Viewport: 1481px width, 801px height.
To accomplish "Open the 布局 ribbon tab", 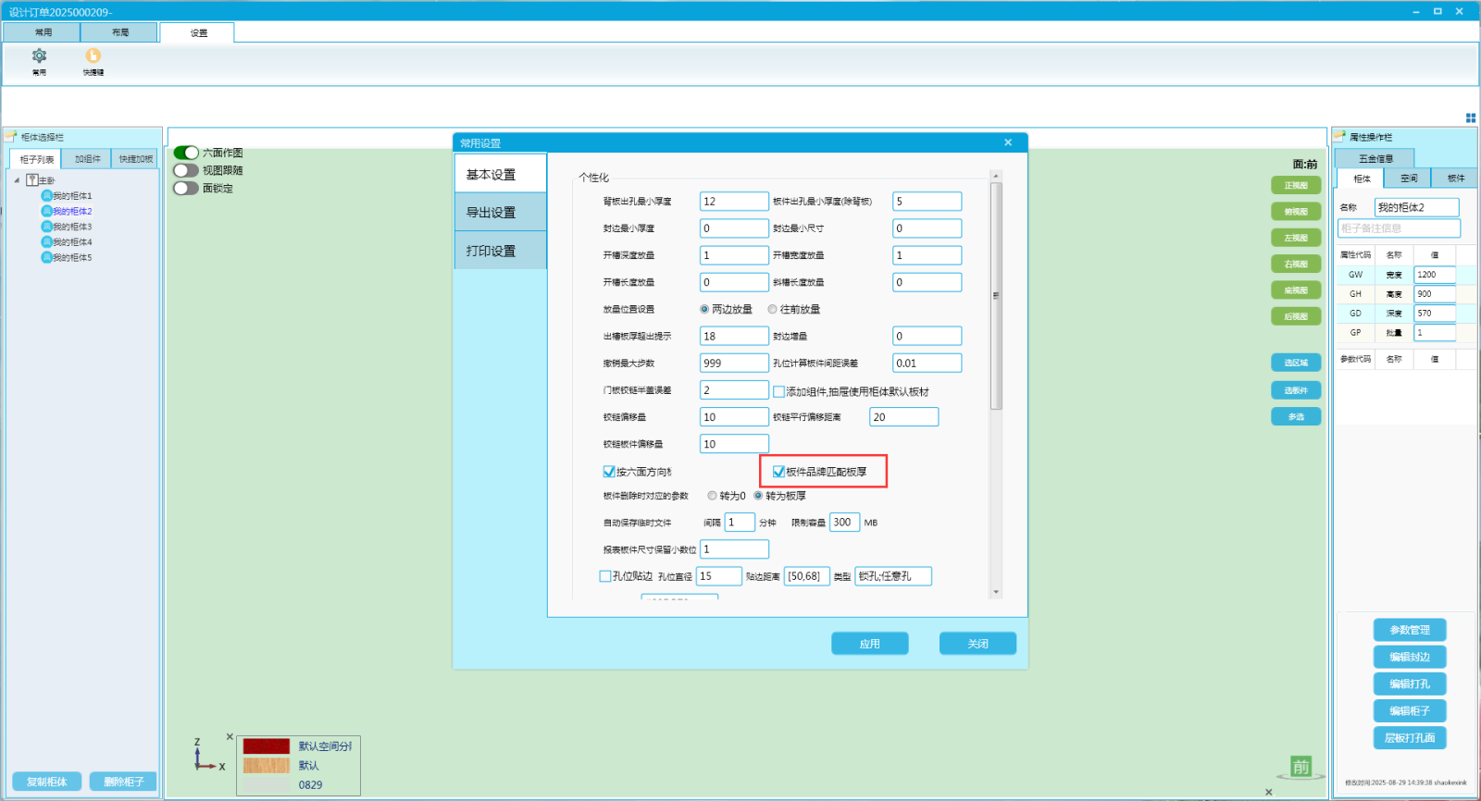I will 120,32.
